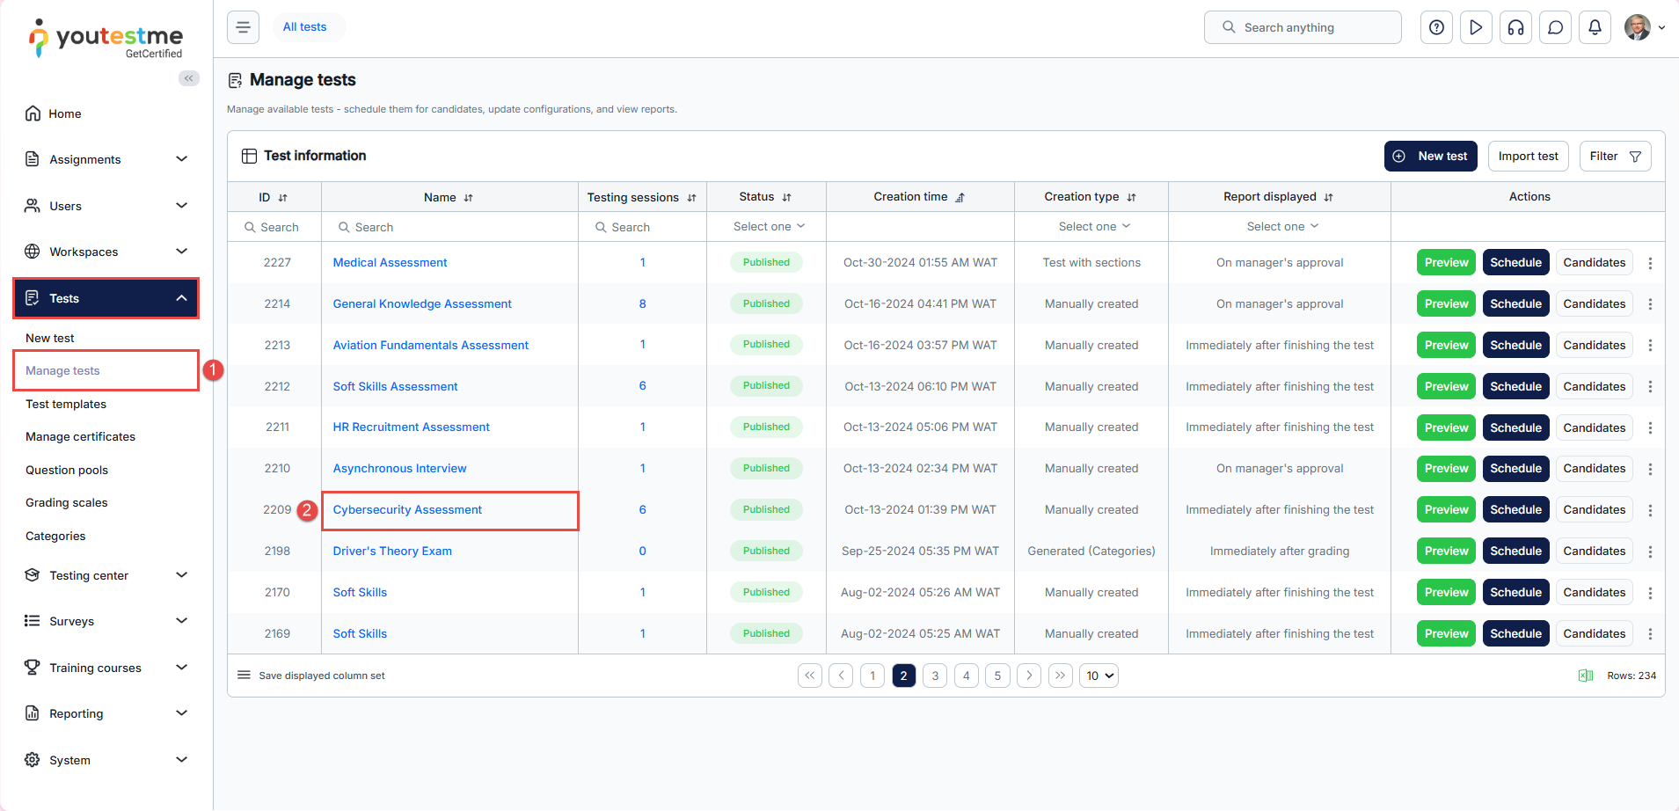Click the New test button

1430,156
